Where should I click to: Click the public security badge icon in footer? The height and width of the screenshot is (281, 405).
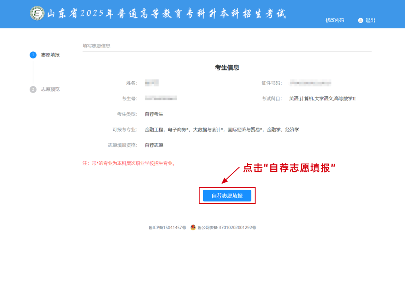tap(193, 227)
